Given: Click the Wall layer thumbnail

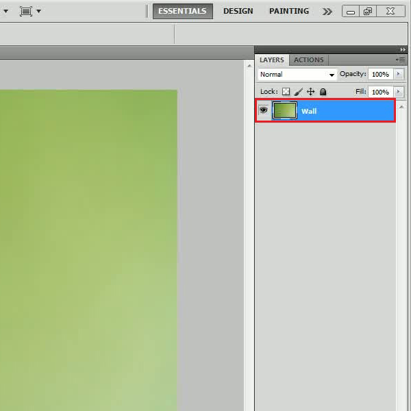Looking at the screenshot, I should [x=285, y=110].
